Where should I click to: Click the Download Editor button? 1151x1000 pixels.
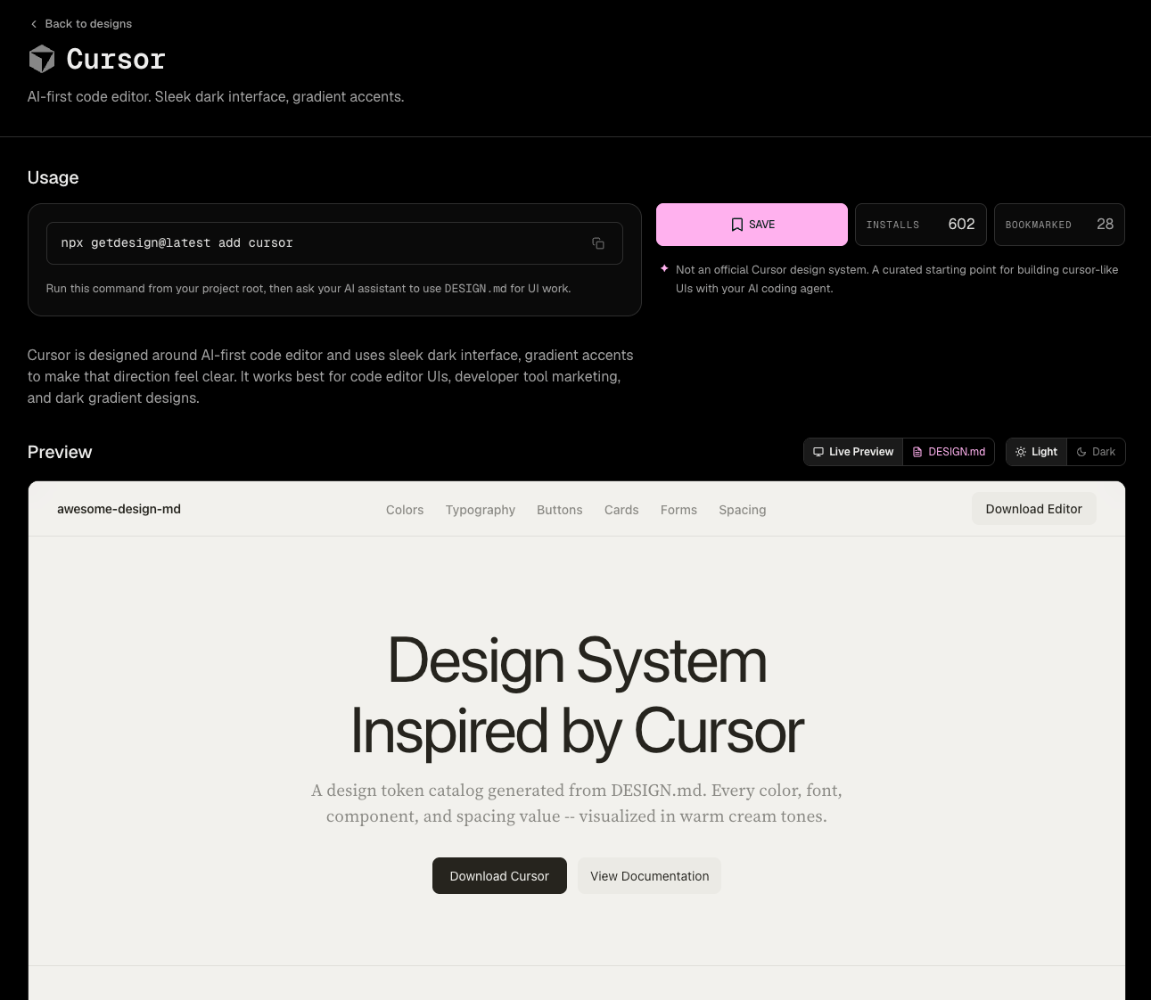coord(1034,509)
